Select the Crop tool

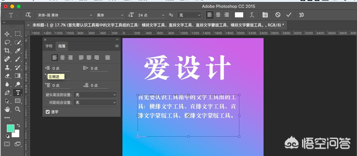pos(7,51)
